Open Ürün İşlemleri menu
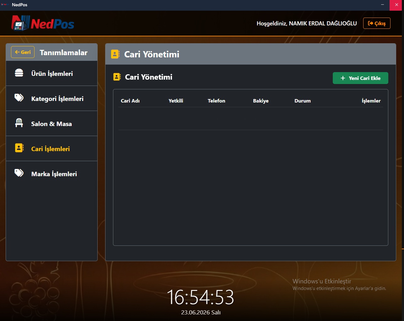The width and height of the screenshot is (404, 321). [x=51, y=73]
